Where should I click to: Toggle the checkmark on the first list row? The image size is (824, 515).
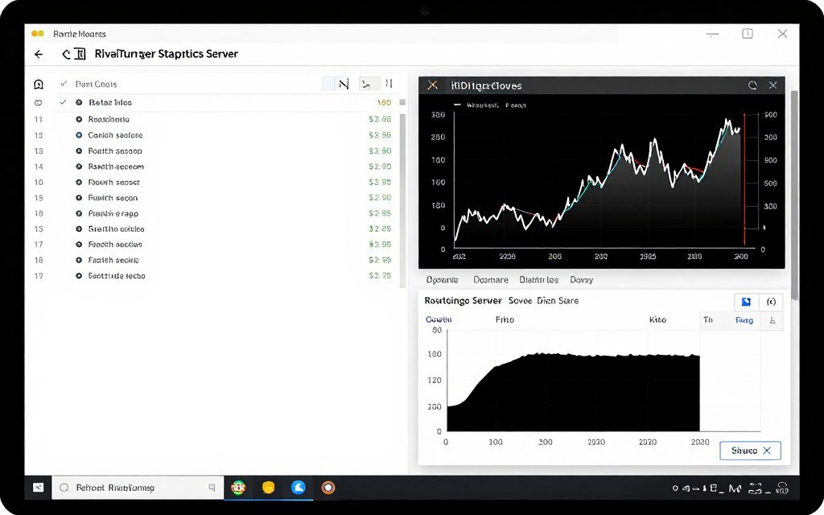point(63,103)
